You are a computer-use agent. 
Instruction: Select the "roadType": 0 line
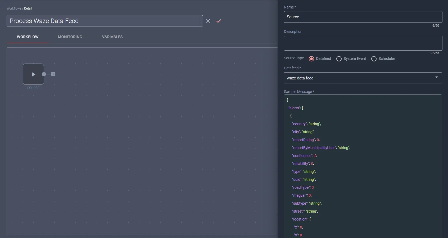coord(303,187)
